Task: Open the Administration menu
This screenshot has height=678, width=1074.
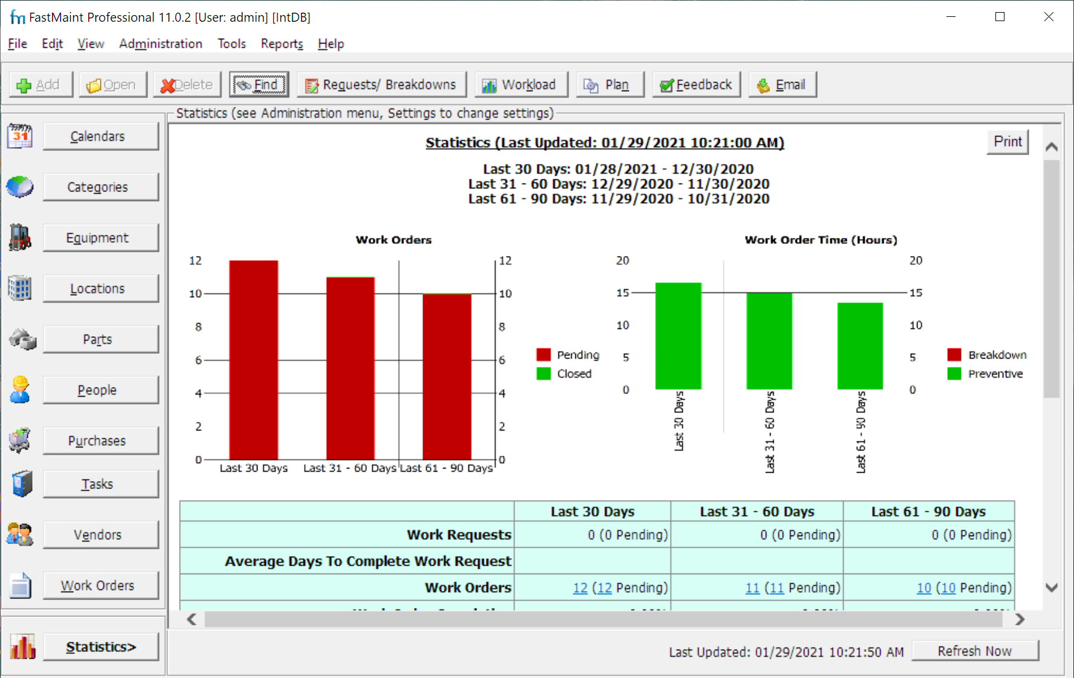Action: (160, 43)
